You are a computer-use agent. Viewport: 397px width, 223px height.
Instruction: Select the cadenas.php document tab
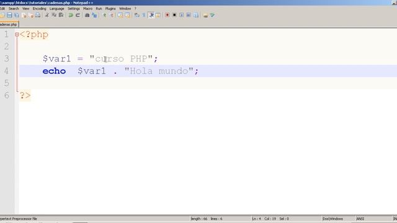[x=9, y=24]
